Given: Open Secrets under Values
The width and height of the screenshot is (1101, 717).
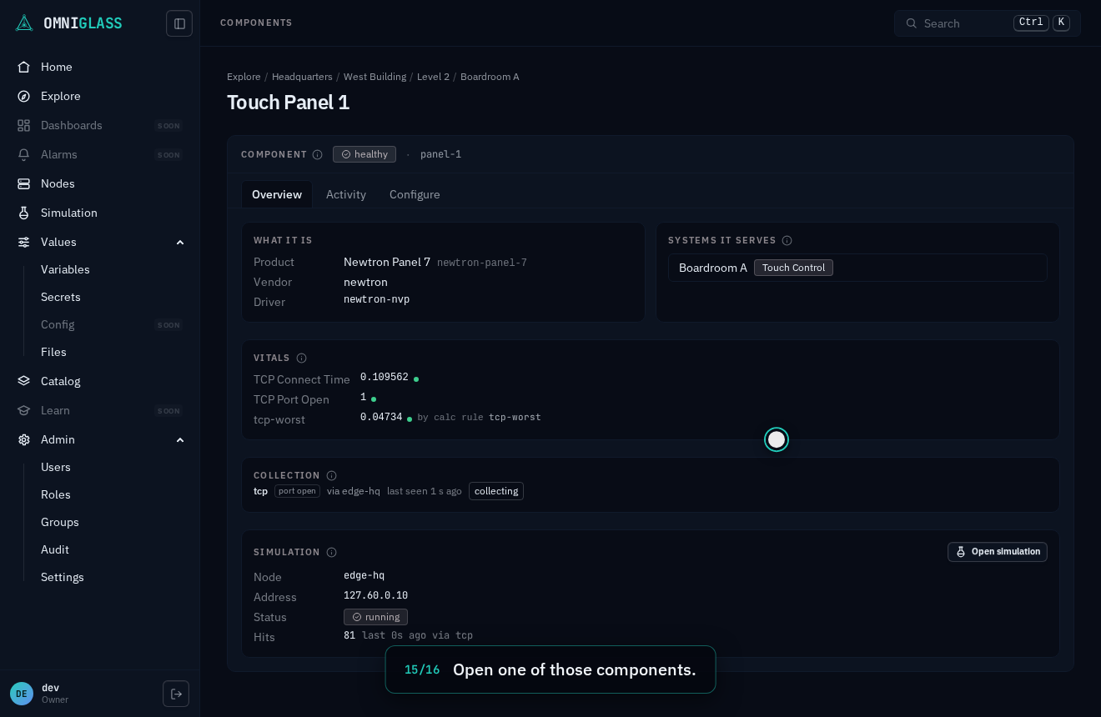Looking at the screenshot, I should [x=61, y=297].
